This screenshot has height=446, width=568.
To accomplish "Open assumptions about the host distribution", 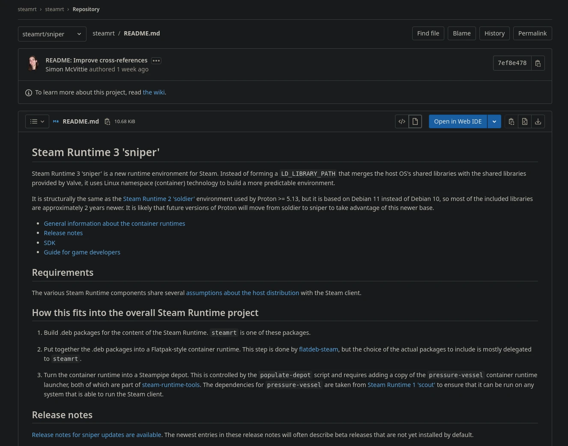I will click(243, 293).
